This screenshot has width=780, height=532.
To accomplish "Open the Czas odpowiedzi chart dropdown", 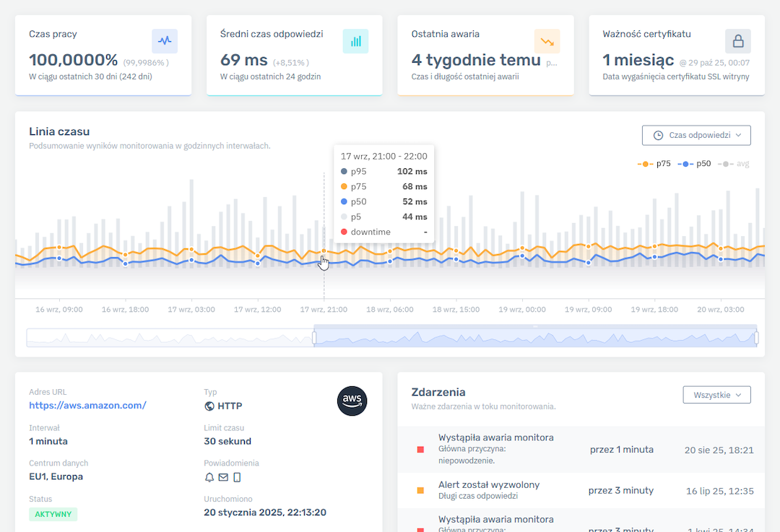I will 696,135.
